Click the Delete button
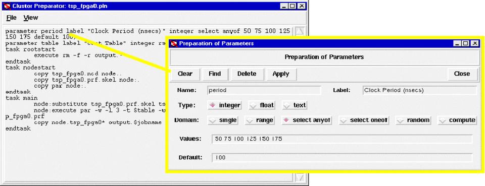485x186 pixels. coord(247,74)
